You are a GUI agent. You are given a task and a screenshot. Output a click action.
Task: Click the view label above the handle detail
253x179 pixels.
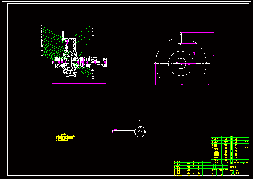pyautogui.click(x=140, y=120)
